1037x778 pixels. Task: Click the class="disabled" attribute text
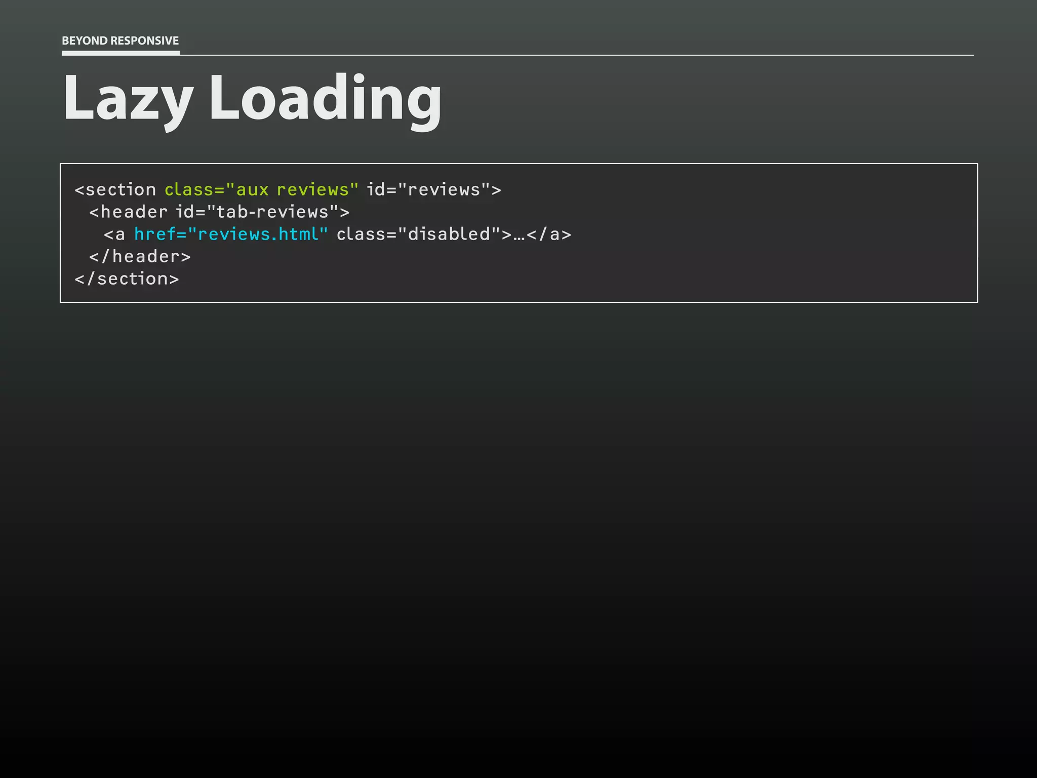point(419,234)
